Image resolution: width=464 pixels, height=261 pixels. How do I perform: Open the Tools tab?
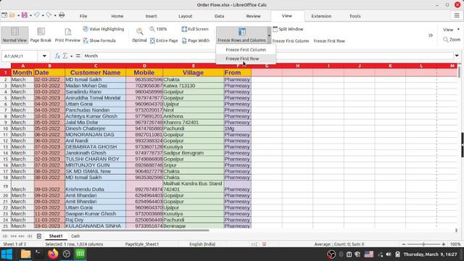pos(355,16)
